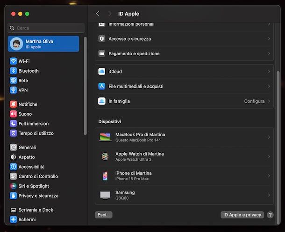Image resolution: width=285 pixels, height=232 pixels.
Task: Click the Esci... button
Action: (x=104, y=215)
